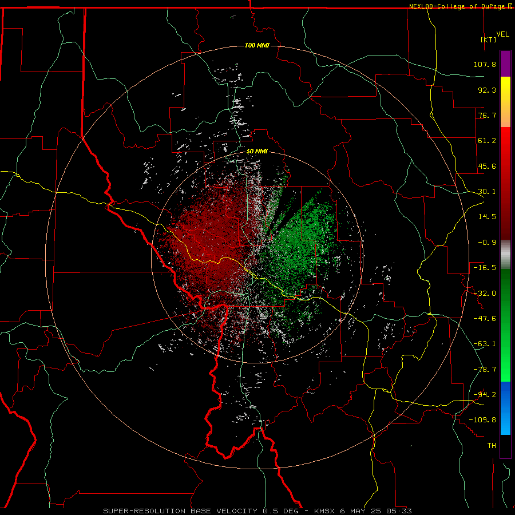Click the -0.9 velocity scale value
This screenshot has width=515, height=515.
487,243
